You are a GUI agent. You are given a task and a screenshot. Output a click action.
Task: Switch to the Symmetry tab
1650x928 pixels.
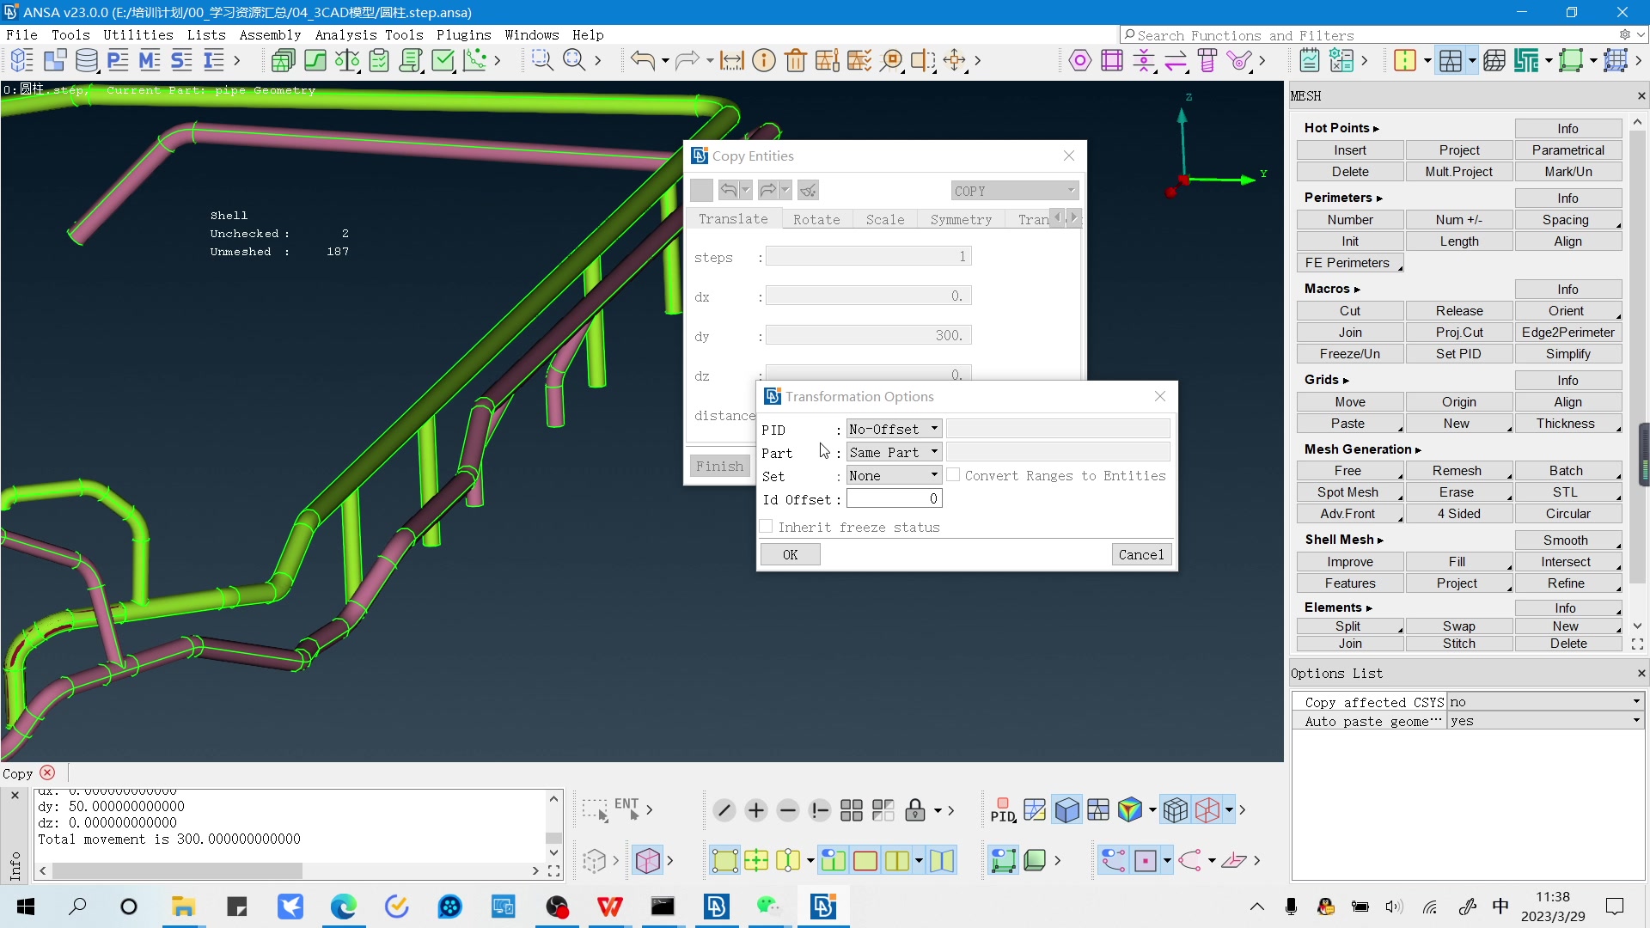961,219
